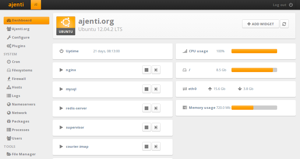Click the CPU usage label
The width and height of the screenshot is (300, 159).
pos(198,51)
